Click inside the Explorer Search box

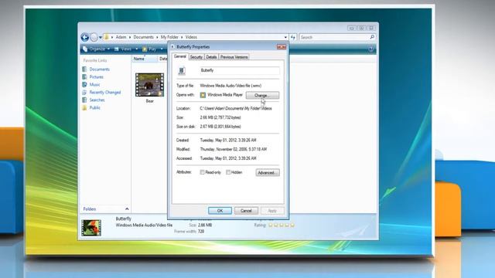pyautogui.click(x=337, y=37)
